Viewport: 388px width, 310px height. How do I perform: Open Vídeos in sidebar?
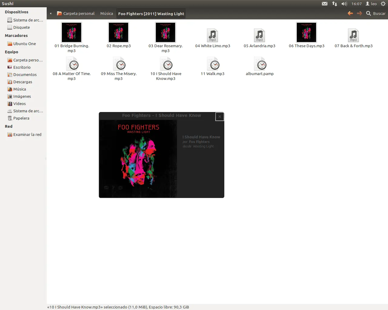17,104
